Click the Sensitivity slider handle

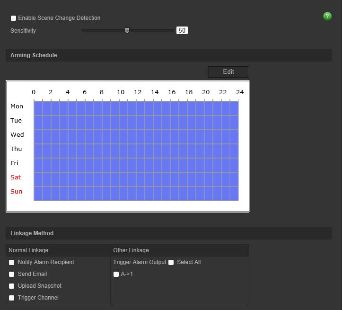point(127,31)
